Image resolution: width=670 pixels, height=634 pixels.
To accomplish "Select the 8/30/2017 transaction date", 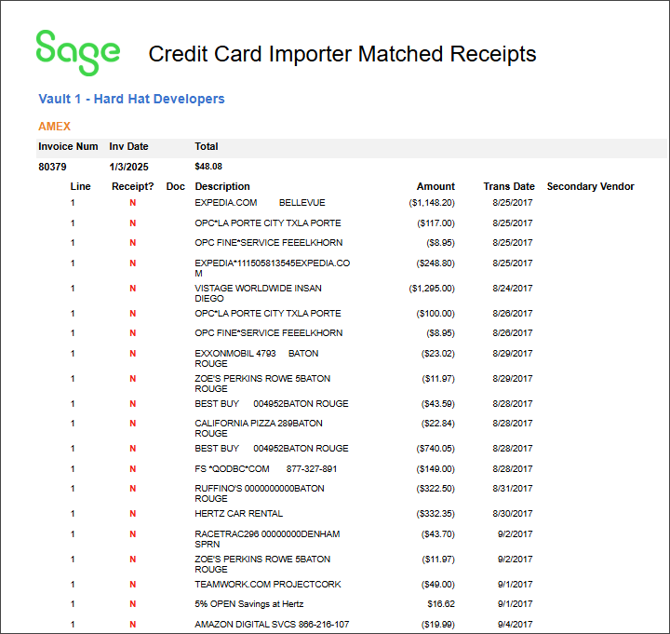I will click(513, 514).
